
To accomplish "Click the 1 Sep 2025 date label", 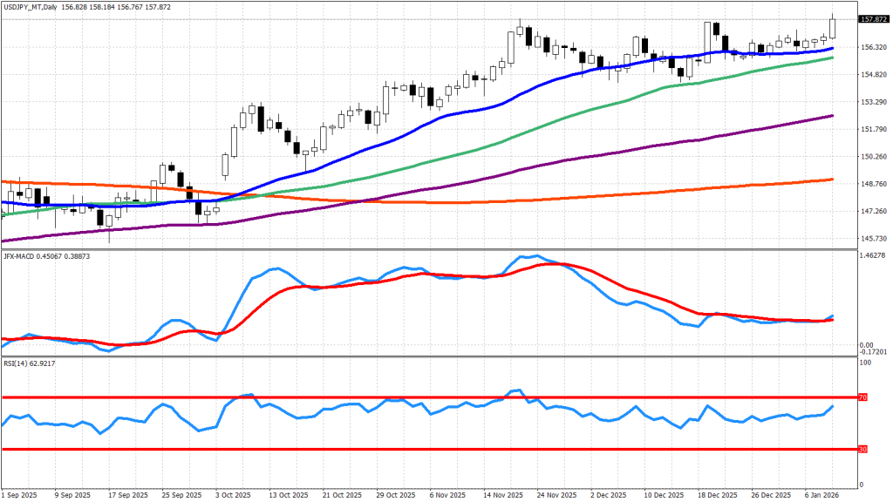I will pyautogui.click(x=21, y=493).
